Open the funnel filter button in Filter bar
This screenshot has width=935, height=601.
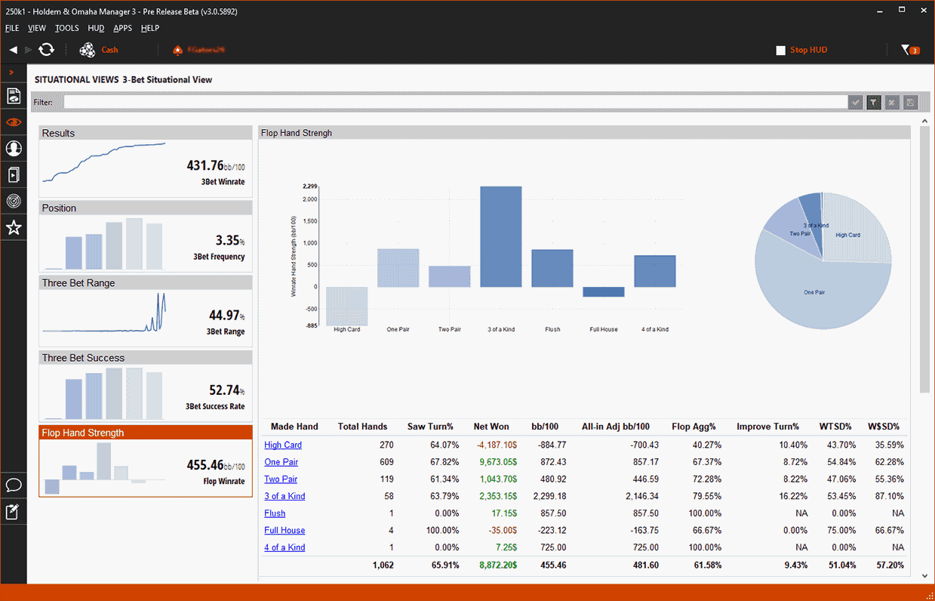click(x=874, y=102)
